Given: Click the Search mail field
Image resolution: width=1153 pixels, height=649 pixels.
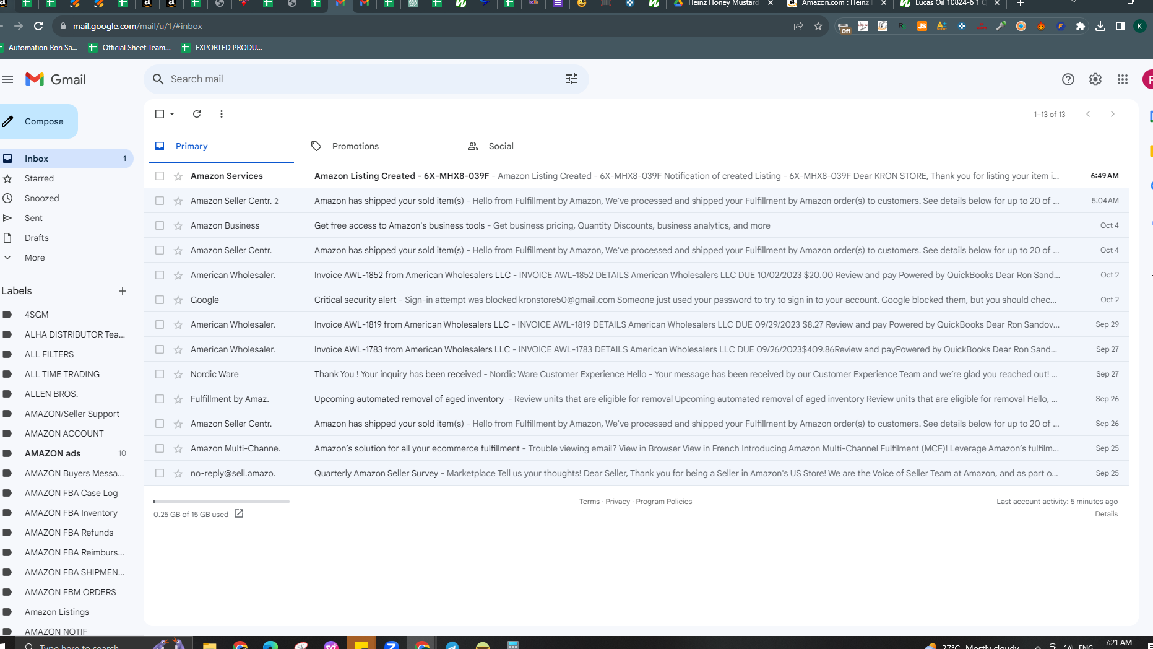Looking at the screenshot, I should pos(365,79).
